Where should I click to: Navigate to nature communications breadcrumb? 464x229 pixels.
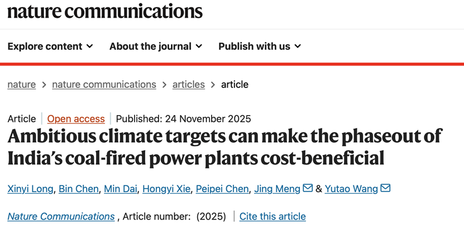tap(104, 85)
